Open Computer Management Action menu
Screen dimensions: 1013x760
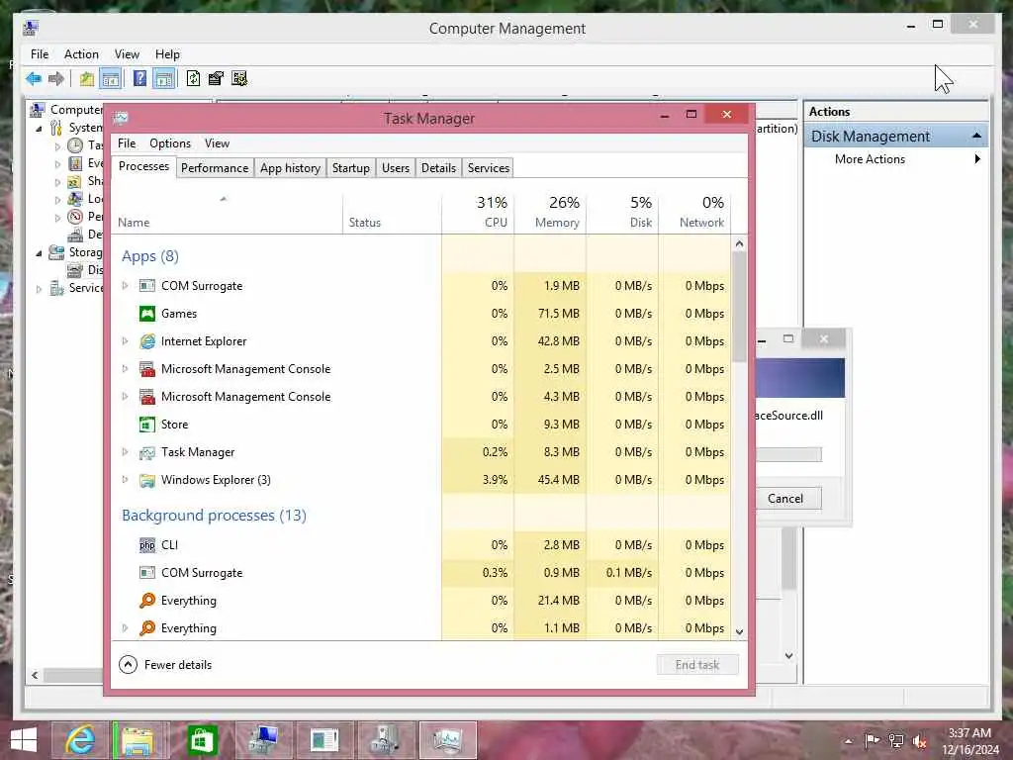tap(81, 54)
